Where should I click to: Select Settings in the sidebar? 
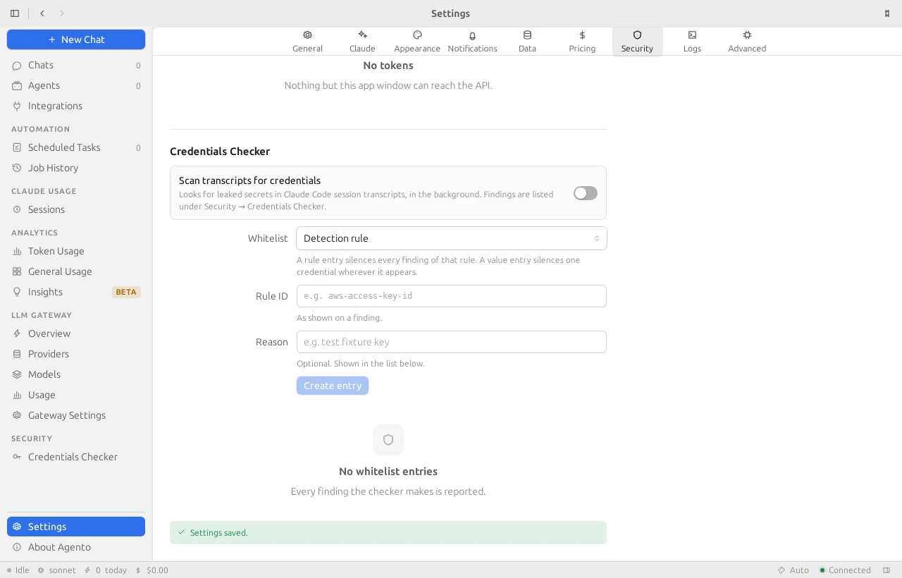click(76, 527)
